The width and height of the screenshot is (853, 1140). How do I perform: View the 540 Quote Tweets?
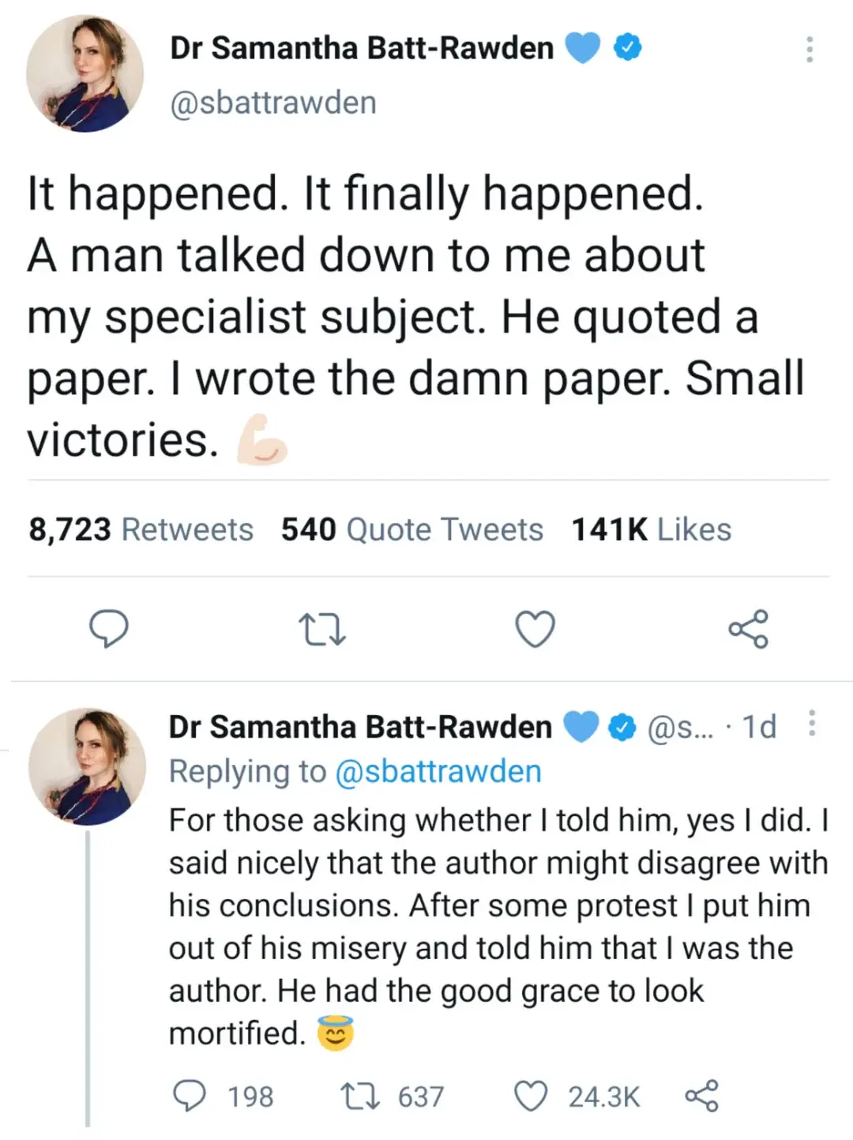click(412, 529)
